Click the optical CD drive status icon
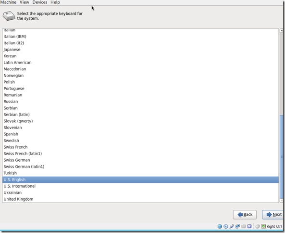Viewport: 285px width, 233px height. point(225,226)
